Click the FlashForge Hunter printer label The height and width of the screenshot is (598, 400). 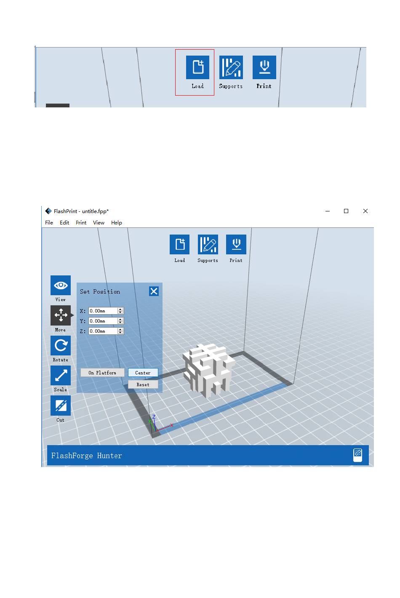coord(87,456)
